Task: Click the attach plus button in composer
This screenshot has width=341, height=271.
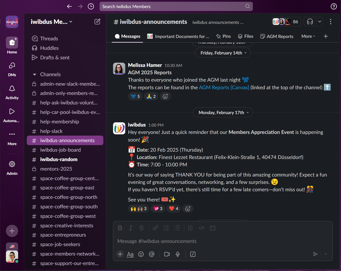Action: pos(120,254)
